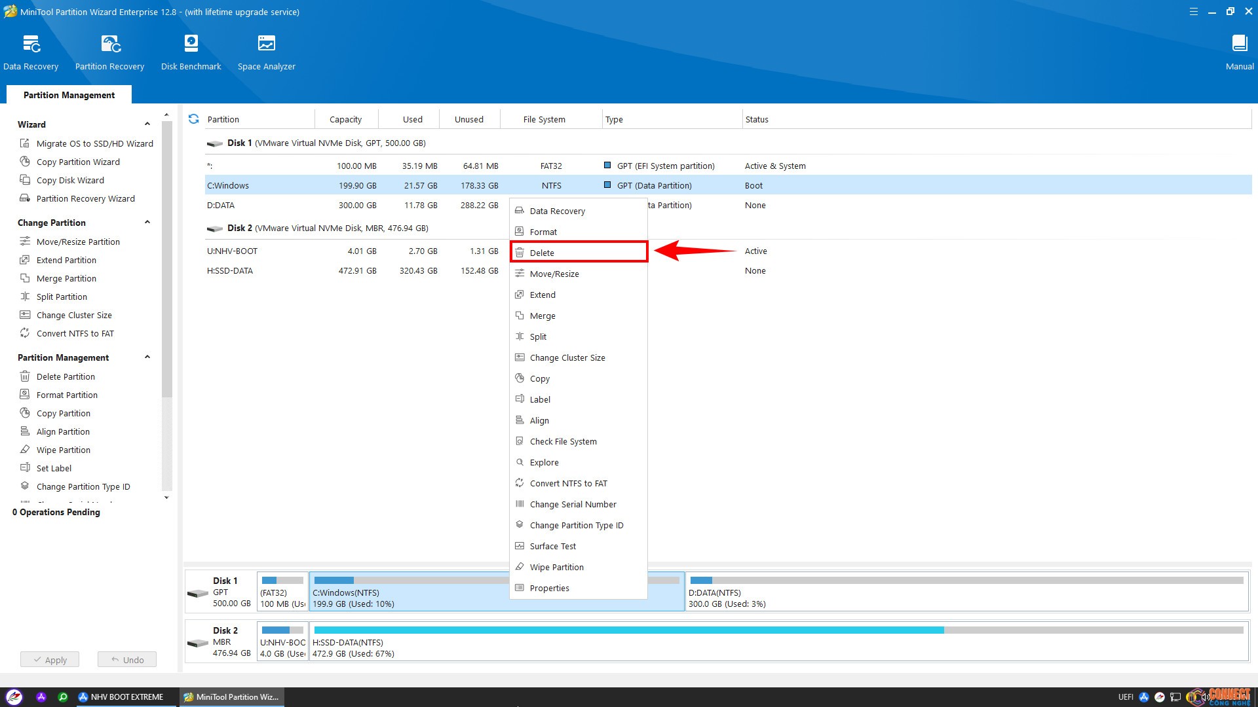Choose Delete from the context menu

click(x=579, y=252)
